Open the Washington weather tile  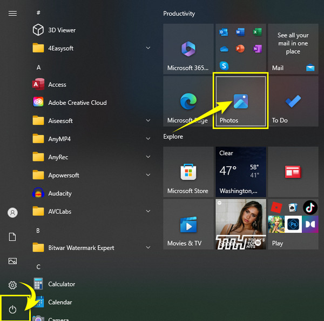point(241,172)
